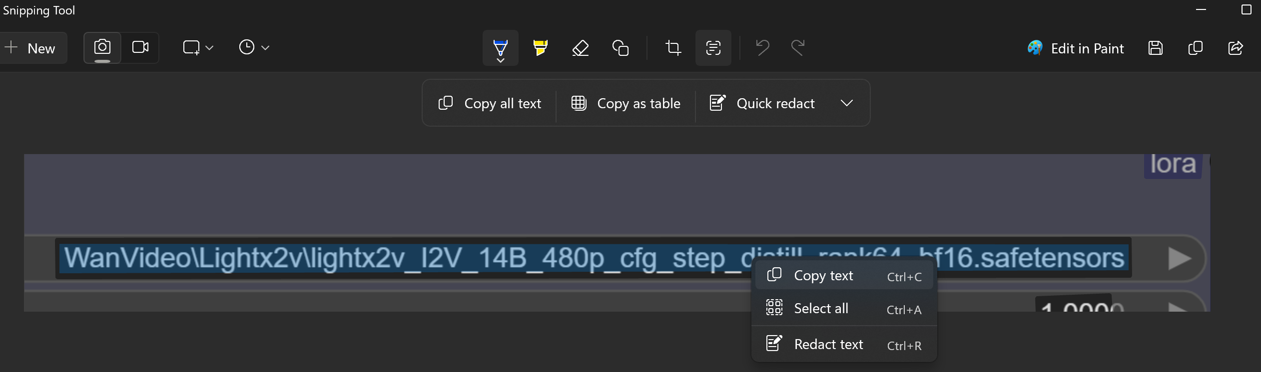Select the ballpoint pen tool
This screenshot has height=372, width=1261.
500,47
